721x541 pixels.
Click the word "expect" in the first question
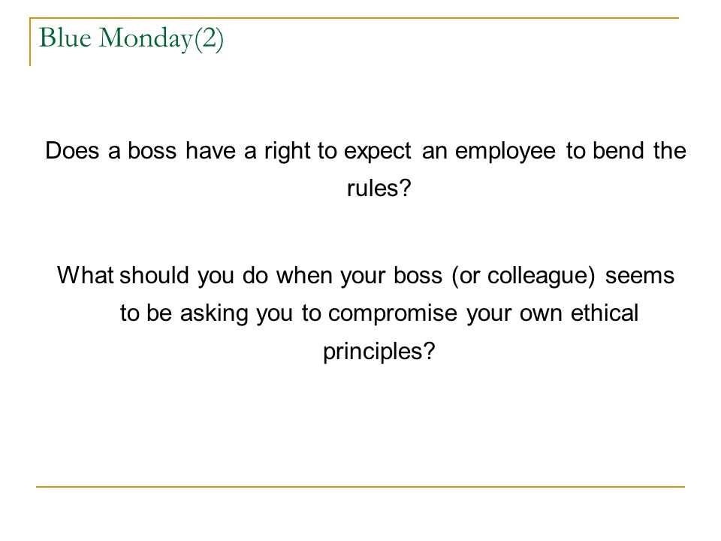click(x=378, y=153)
